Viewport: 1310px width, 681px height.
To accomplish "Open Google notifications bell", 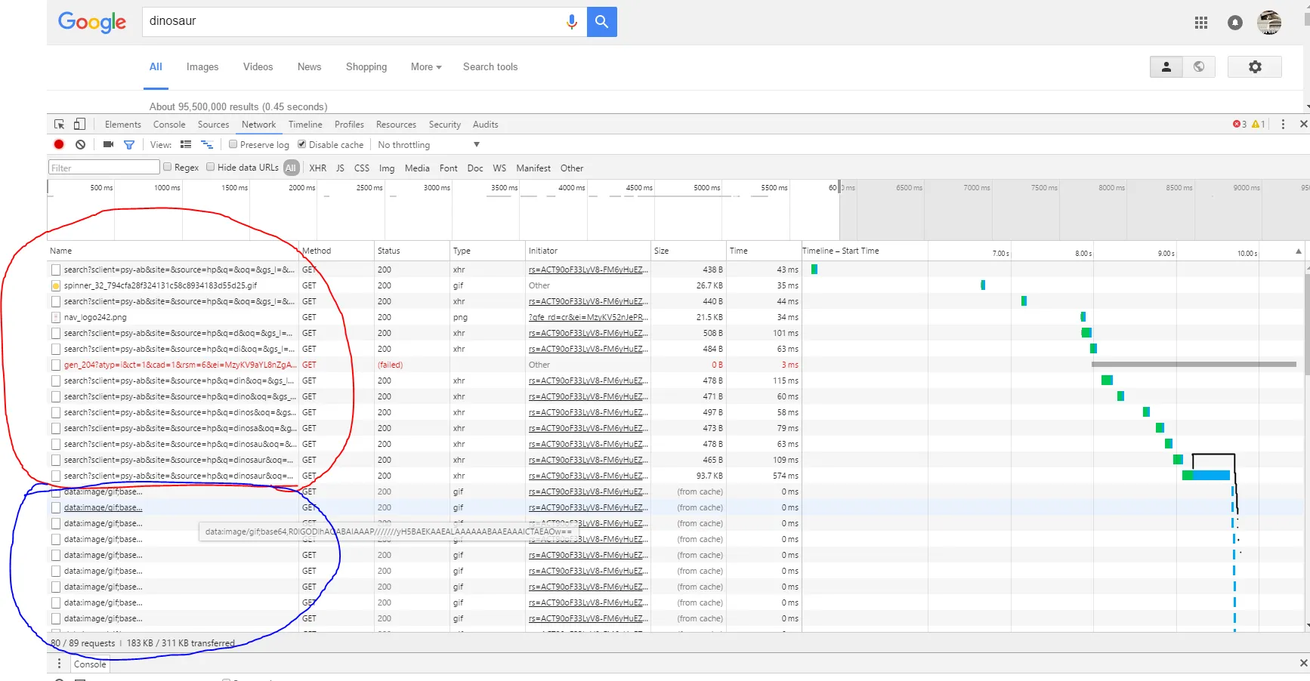I will (1235, 23).
